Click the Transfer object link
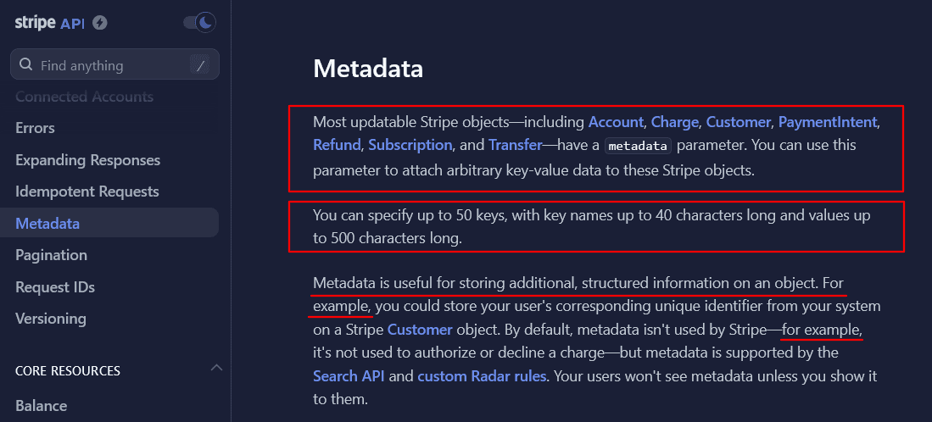 click(515, 145)
